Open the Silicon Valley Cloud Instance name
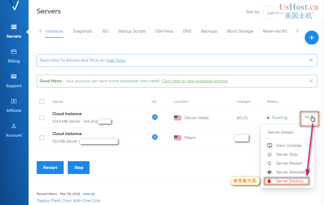This screenshot has width=324, height=205. pos(67,114)
